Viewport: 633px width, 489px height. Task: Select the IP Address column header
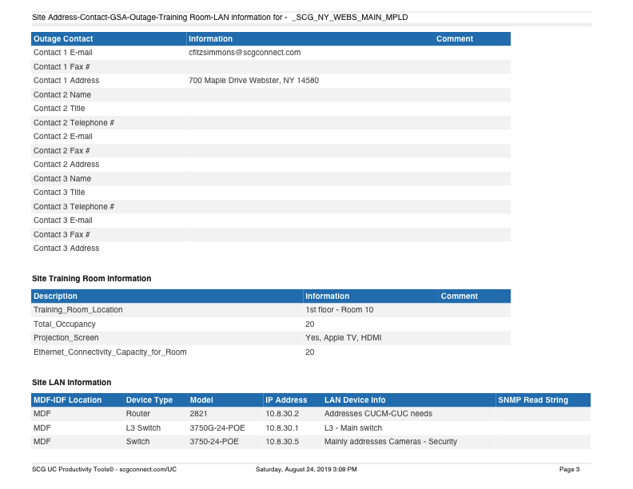286,400
